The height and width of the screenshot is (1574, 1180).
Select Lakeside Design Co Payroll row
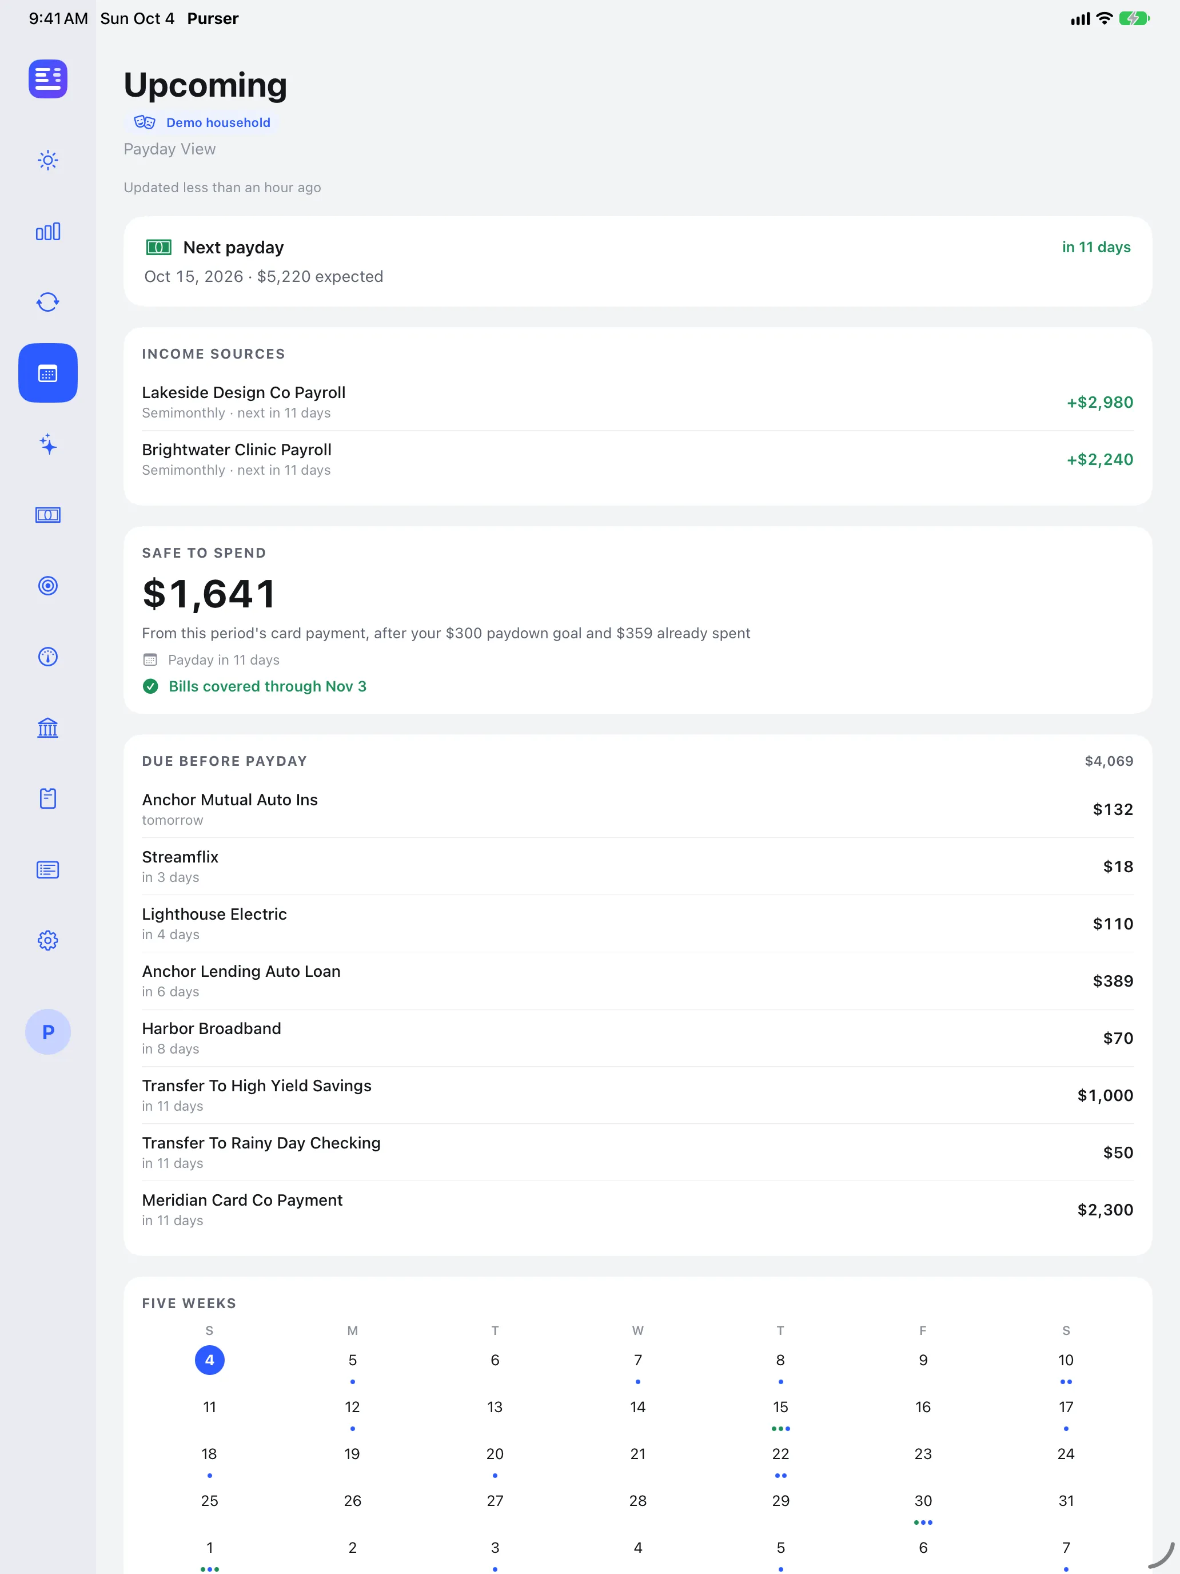coord(637,402)
